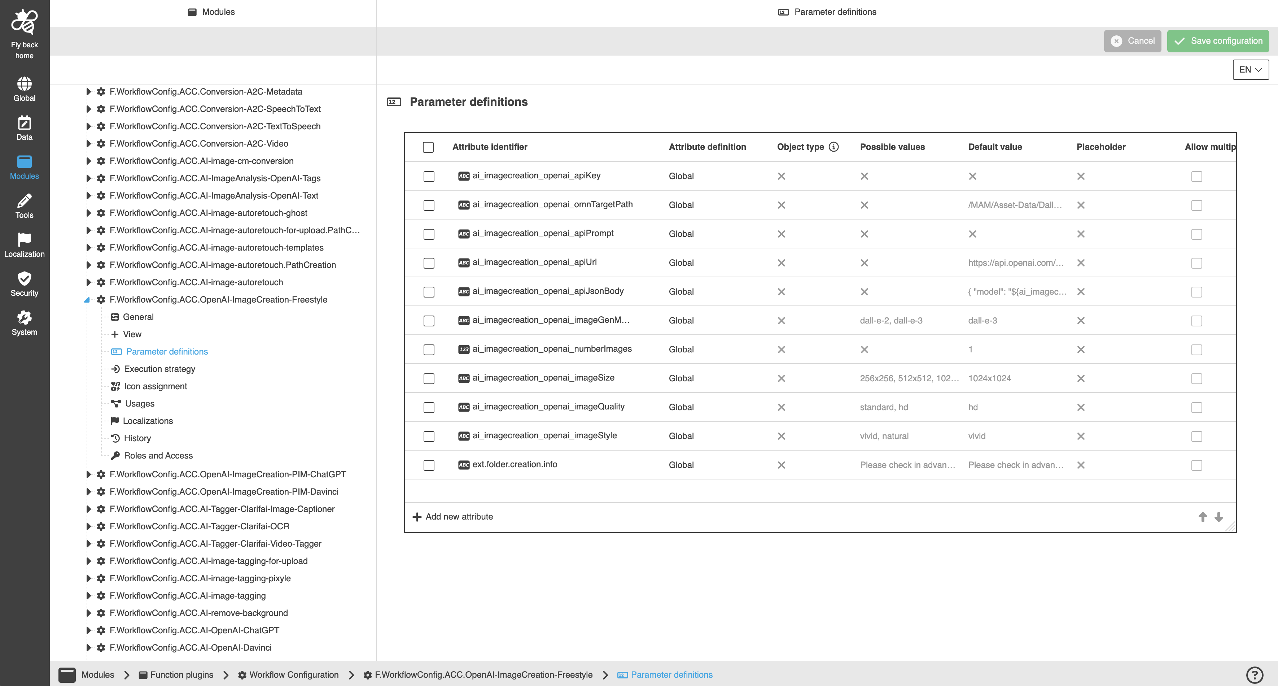The image size is (1278, 686).
Task: Open Execution strategy in the tree
Action: 159,369
